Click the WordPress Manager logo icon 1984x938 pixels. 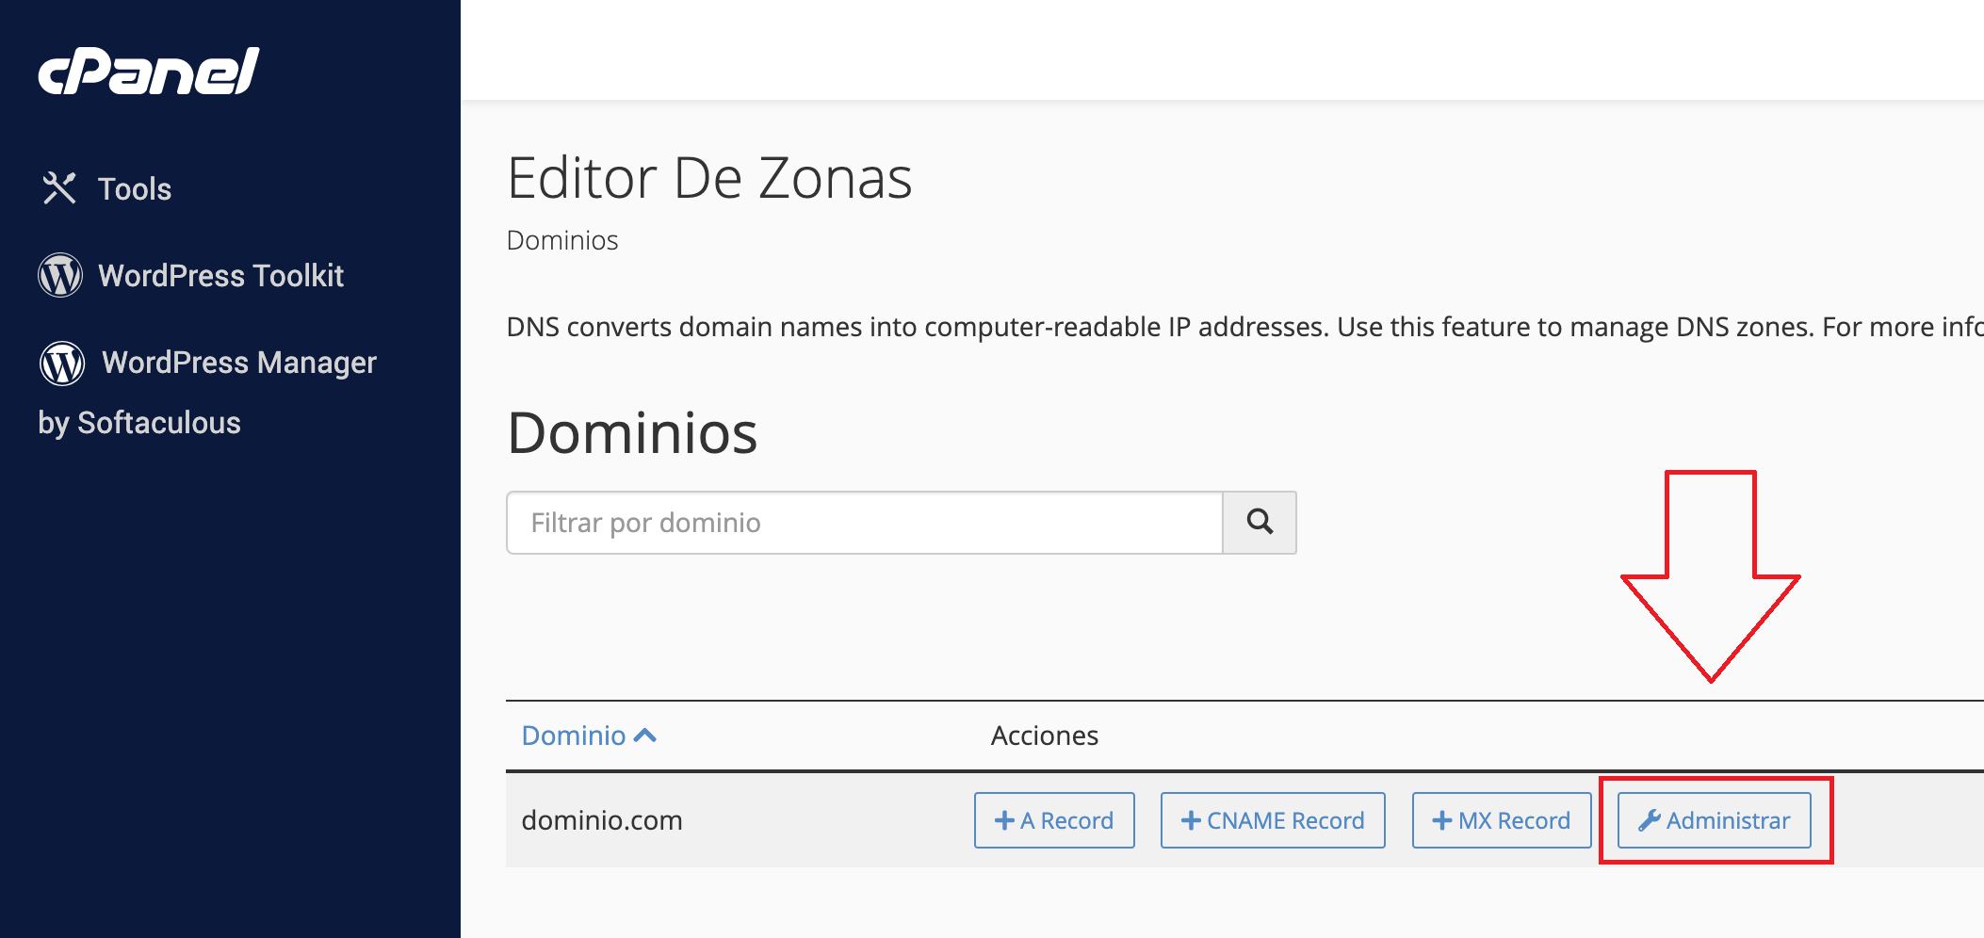click(62, 363)
